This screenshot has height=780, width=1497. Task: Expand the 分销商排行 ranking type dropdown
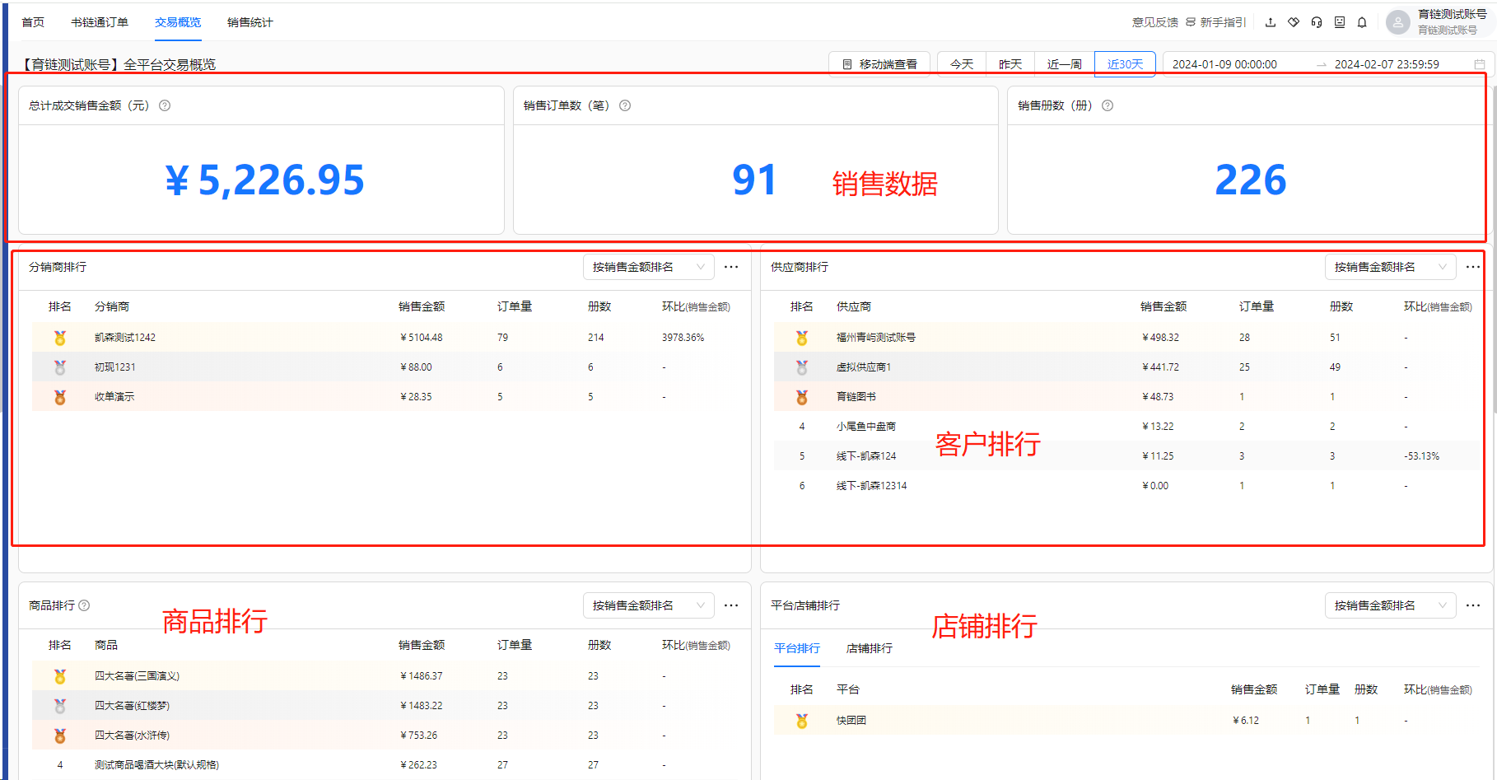click(x=649, y=267)
